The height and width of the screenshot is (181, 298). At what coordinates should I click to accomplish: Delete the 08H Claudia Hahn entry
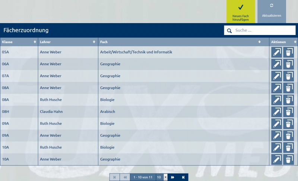click(x=288, y=112)
